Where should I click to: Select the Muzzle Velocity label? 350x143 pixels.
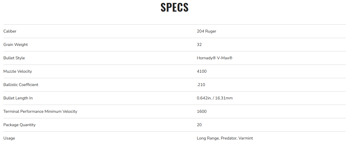coord(17,71)
